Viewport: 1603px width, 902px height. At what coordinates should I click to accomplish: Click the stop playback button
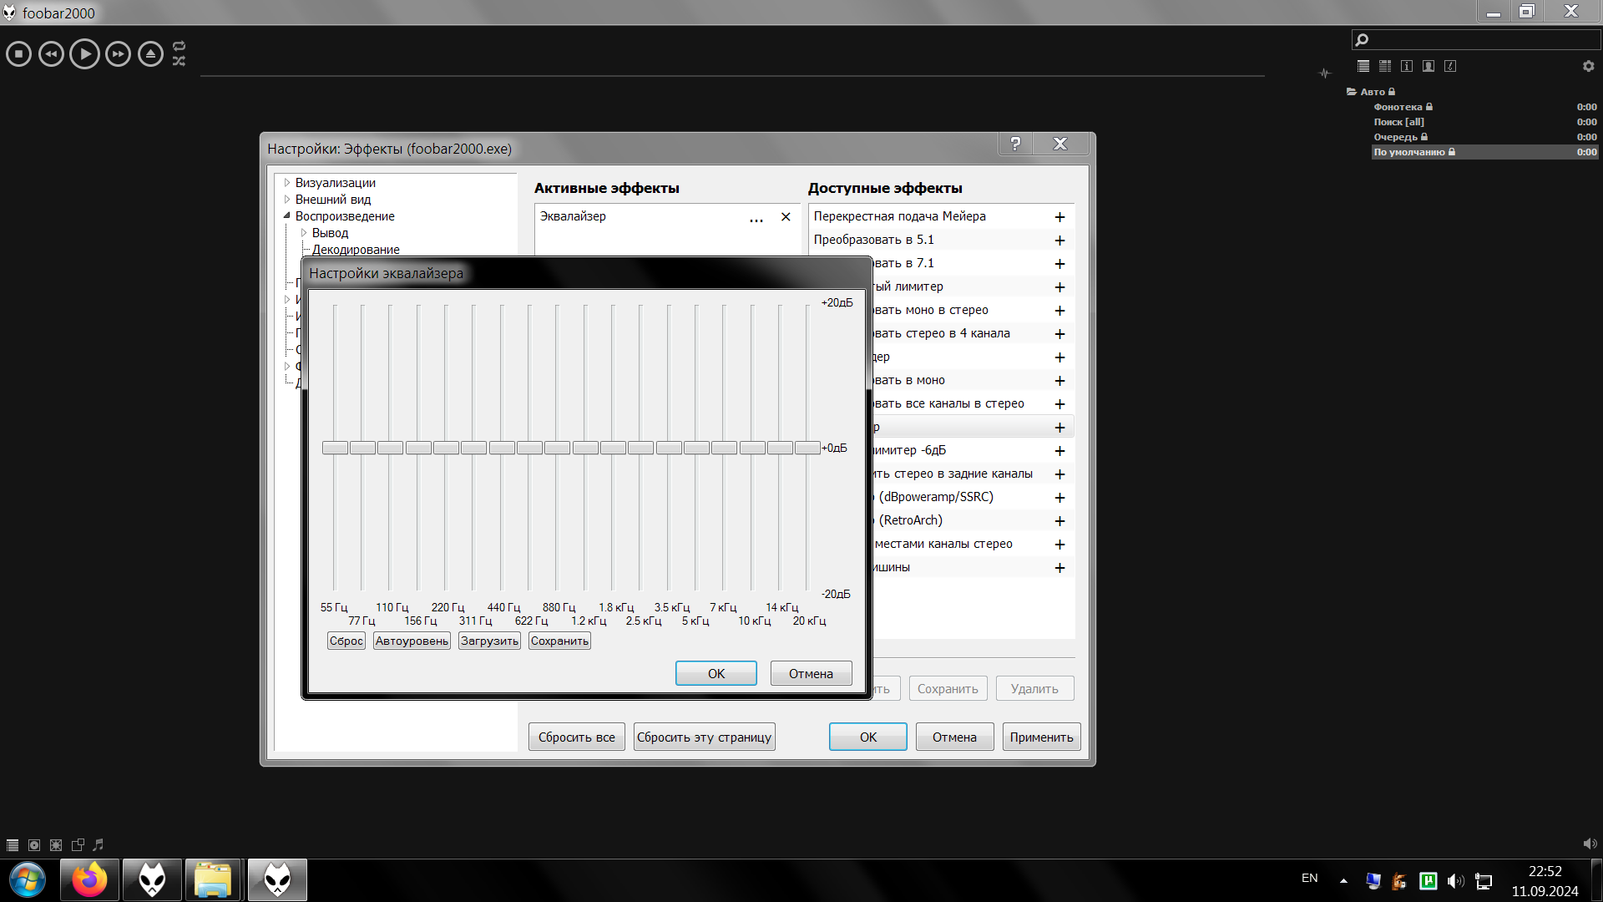pos(18,54)
